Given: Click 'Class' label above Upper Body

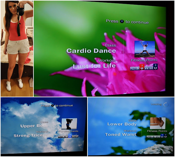Looking at the screenshot, I should click(44, 122).
